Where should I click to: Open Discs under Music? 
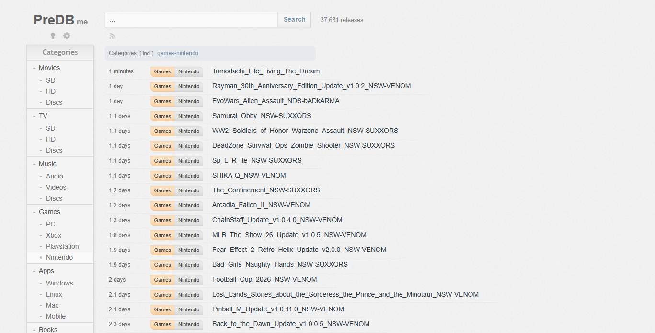click(x=54, y=198)
